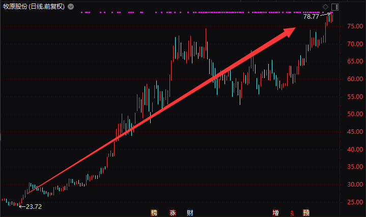Click the 40.00 price axis label
The height and width of the screenshot is (217, 366).
tap(355, 150)
